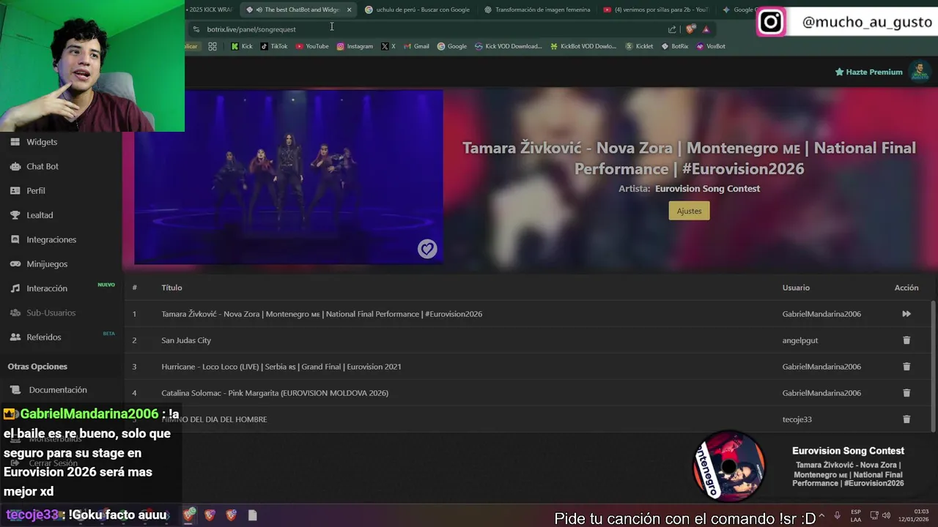Open Integraciones in sidebar
This screenshot has width=938, height=527.
[51, 239]
